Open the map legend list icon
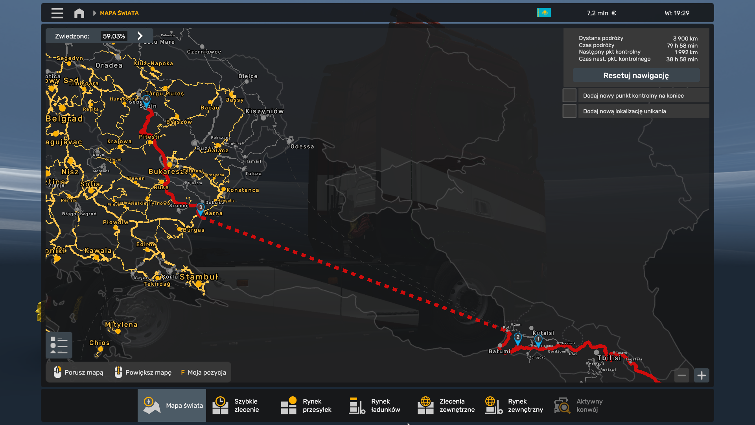755x425 pixels. (59, 345)
